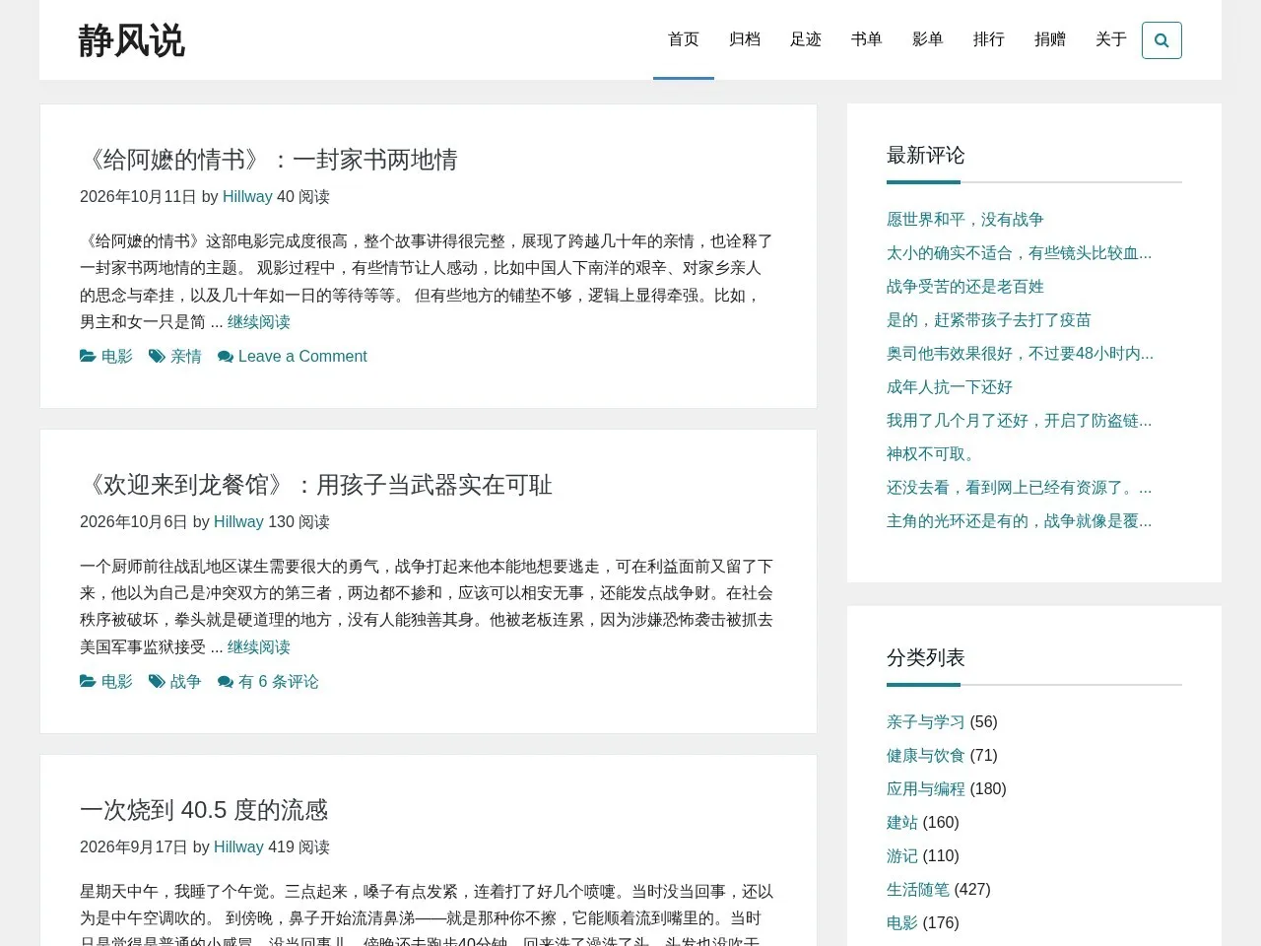Open the post 《欢迎来到龙餐馆》：用孩子当武器实在可耻
The image size is (1261, 946).
tap(316, 485)
